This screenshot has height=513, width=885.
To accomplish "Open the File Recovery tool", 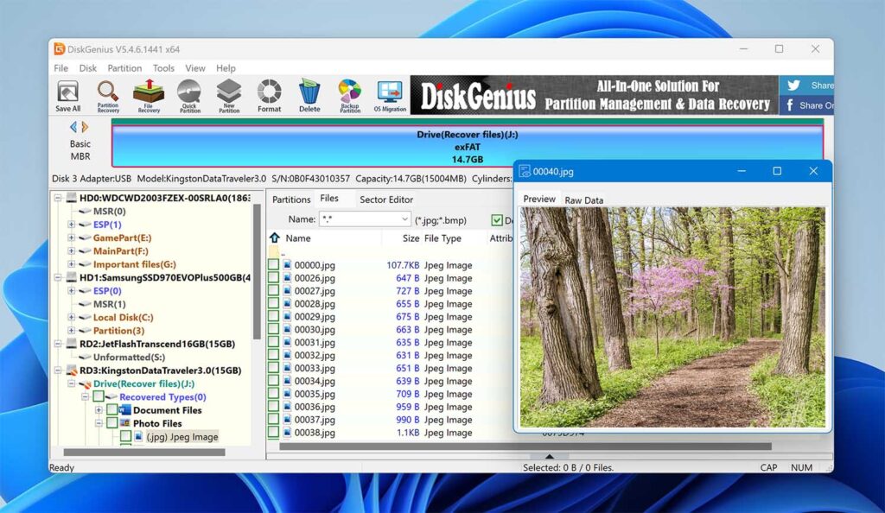I will pos(150,93).
